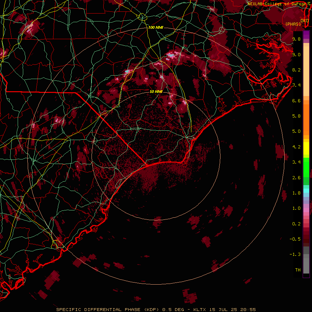
Task: Click the 0.5 DEG elevation text
Action: point(173,310)
